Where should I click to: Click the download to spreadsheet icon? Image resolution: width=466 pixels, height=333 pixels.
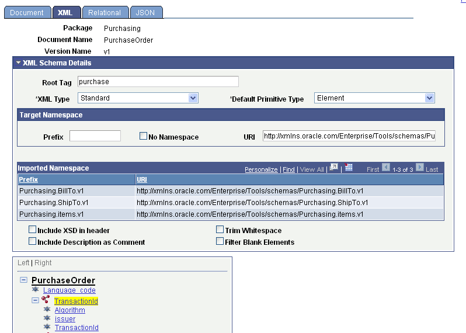click(x=349, y=168)
